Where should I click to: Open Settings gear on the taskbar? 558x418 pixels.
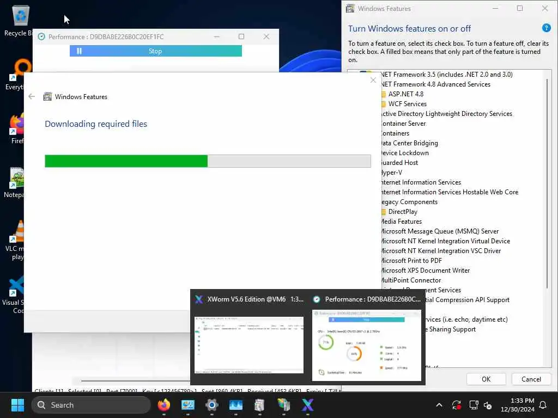212,405
